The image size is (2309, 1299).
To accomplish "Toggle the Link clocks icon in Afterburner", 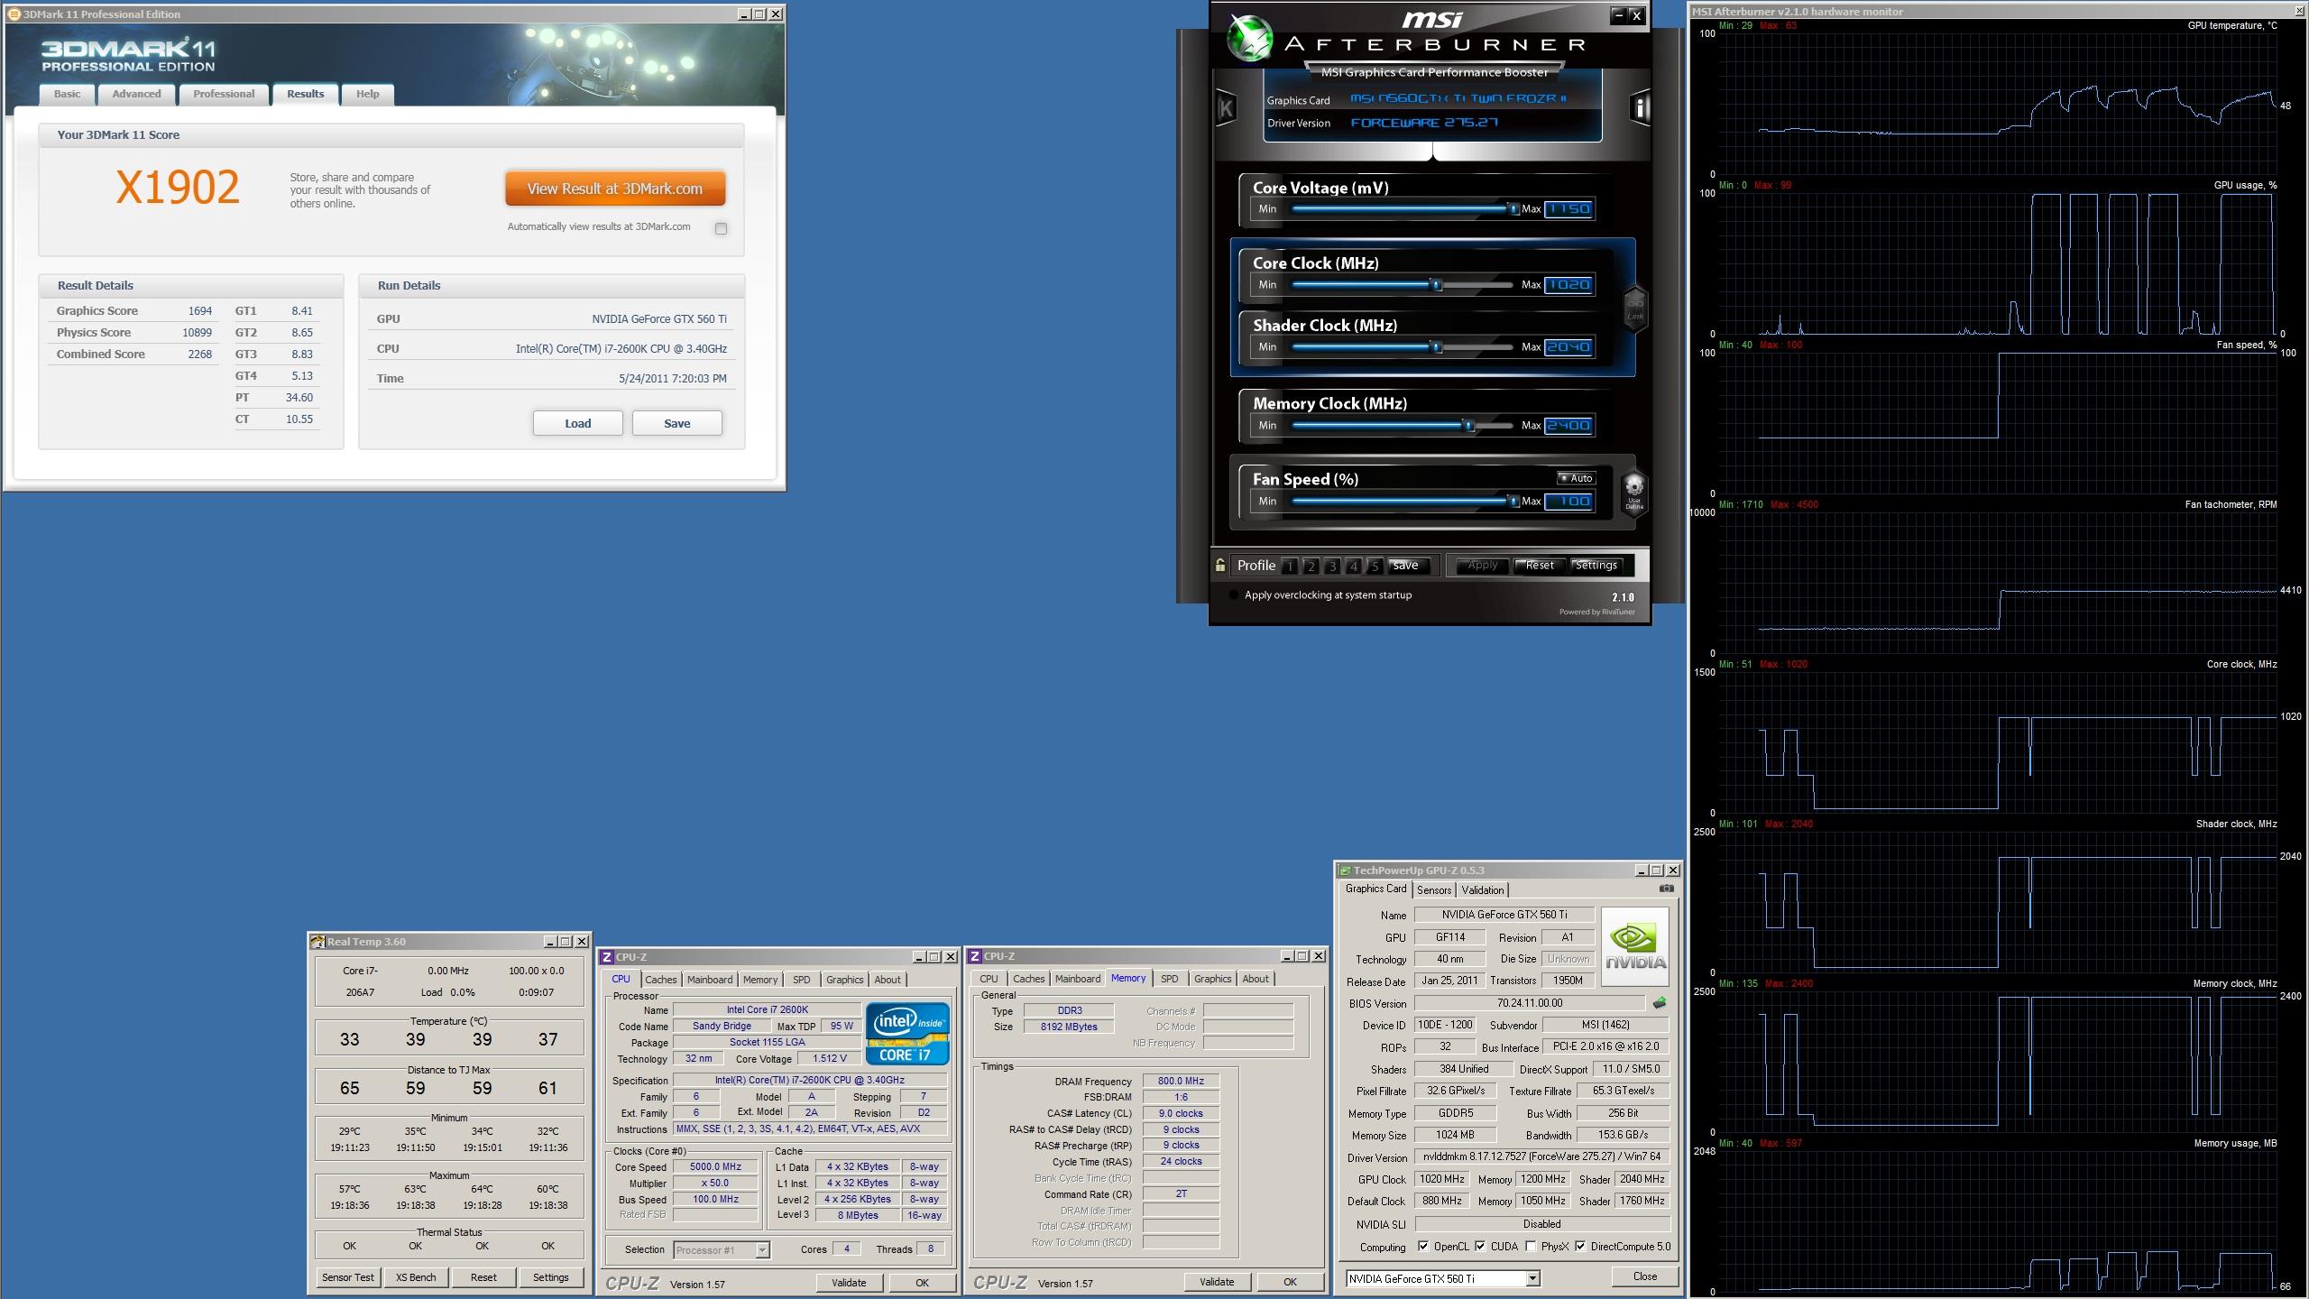I will (x=1635, y=308).
